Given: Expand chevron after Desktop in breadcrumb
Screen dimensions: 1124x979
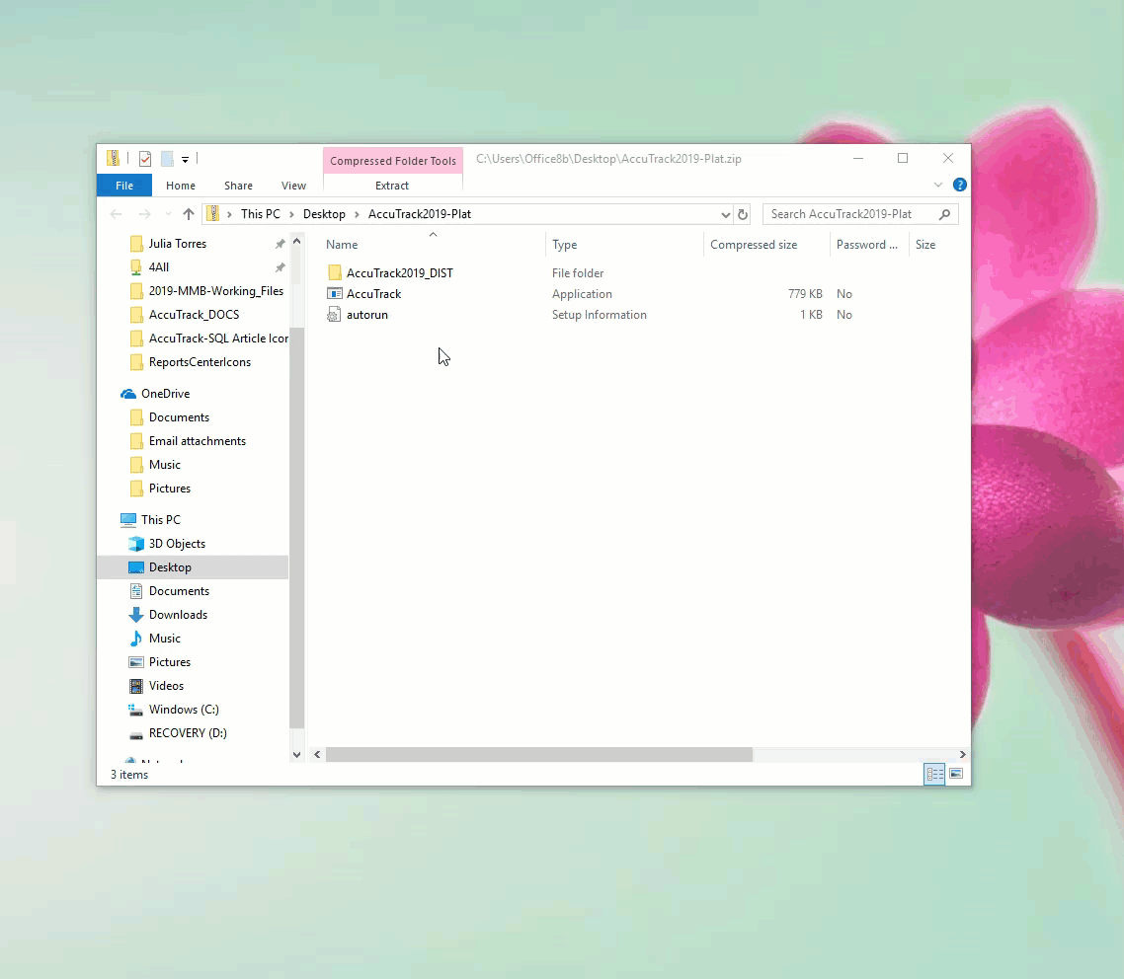Looking at the screenshot, I should coord(357,214).
